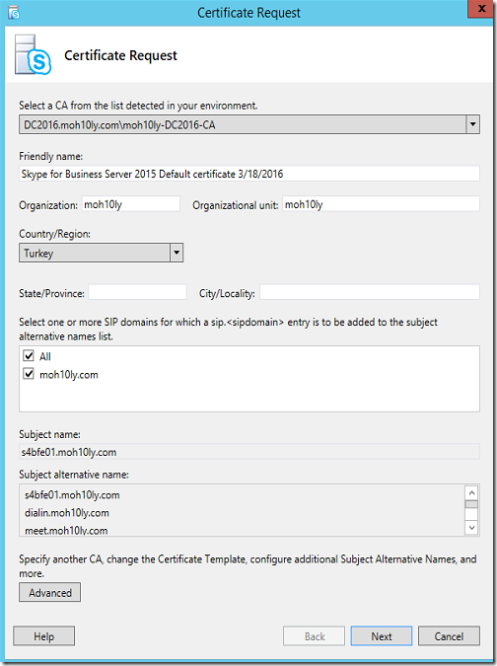Click the Organization input field

pyautogui.click(x=131, y=204)
